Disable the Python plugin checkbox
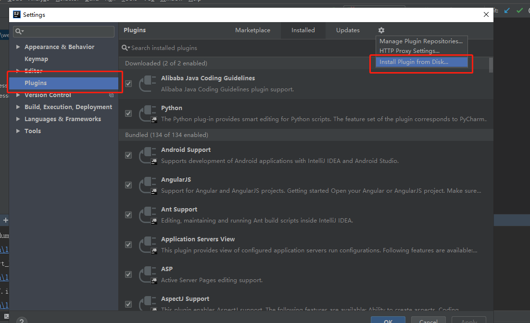Screen dimensions: 530x323 [128, 113]
